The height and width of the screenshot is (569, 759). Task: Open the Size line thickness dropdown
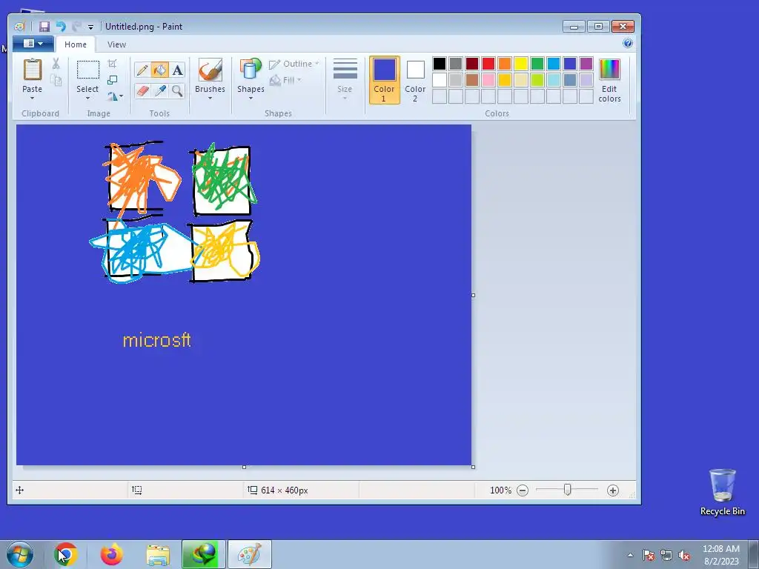tap(345, 80)
